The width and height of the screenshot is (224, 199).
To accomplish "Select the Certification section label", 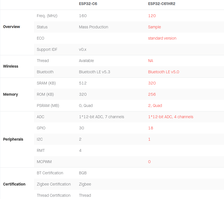I will pyautogui.click(x=14, y=184).
